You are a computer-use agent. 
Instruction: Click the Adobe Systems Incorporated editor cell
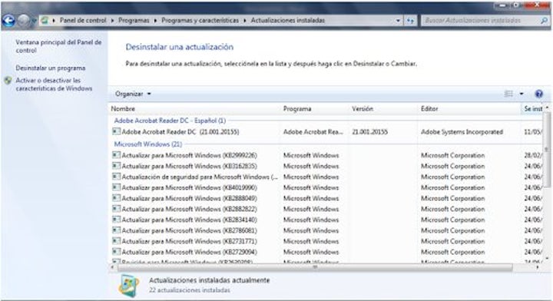tap(462, 132)
